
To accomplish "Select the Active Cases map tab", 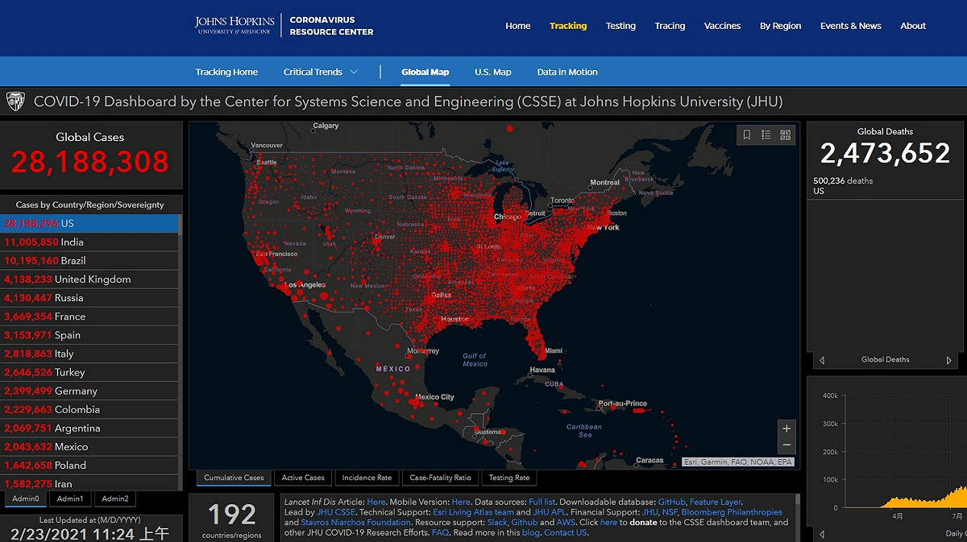I will 303,478.
